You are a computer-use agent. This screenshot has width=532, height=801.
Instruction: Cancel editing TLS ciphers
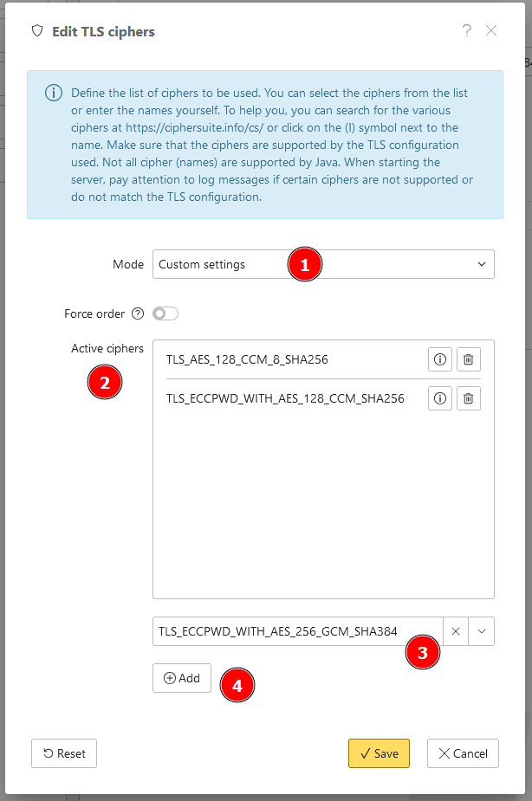[463, 753]
